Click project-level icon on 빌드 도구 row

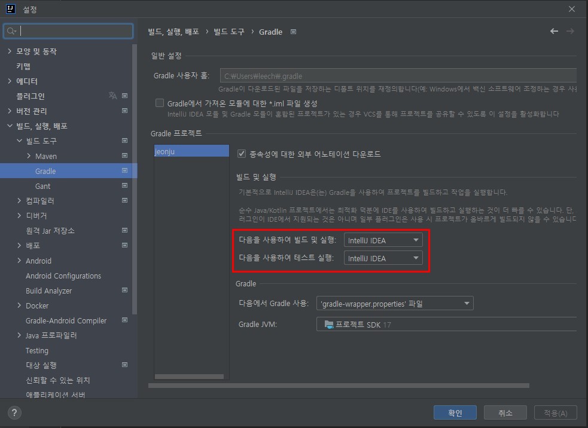point(125,140)
